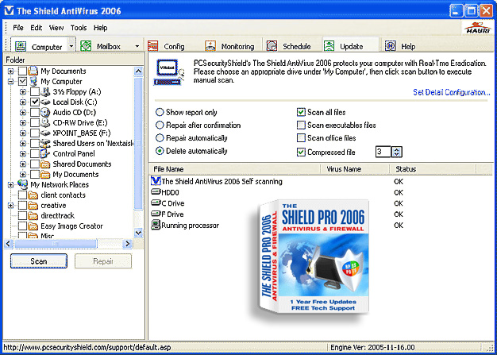Click the compressed file depth field
Screen dimensions: 497x355
click(x=383, y=152)
